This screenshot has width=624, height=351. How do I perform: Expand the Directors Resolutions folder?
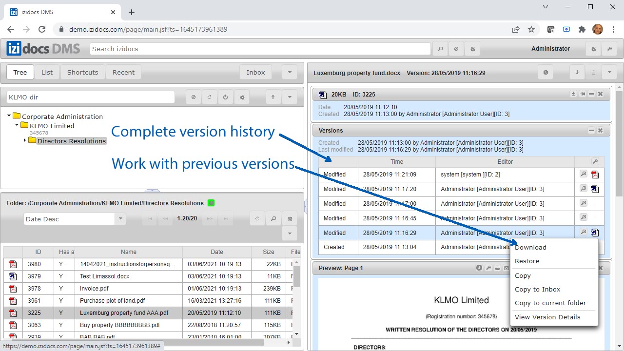(25, 141)
